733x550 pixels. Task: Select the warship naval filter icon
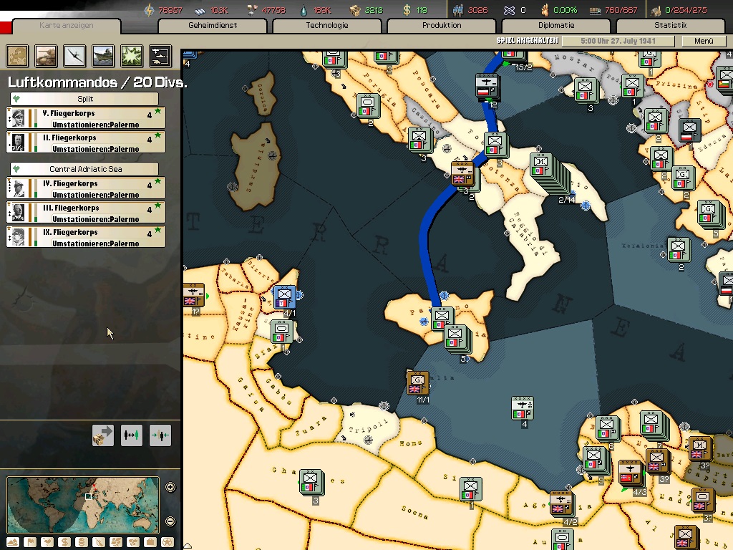coord(103,56)
